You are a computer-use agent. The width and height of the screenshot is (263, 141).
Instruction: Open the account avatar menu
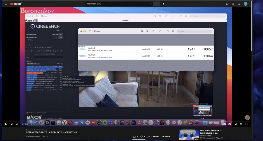[x=245, y=4]
